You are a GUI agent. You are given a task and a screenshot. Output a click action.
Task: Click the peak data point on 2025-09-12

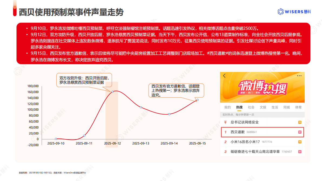pyautogui.click(x=113, y=91)
